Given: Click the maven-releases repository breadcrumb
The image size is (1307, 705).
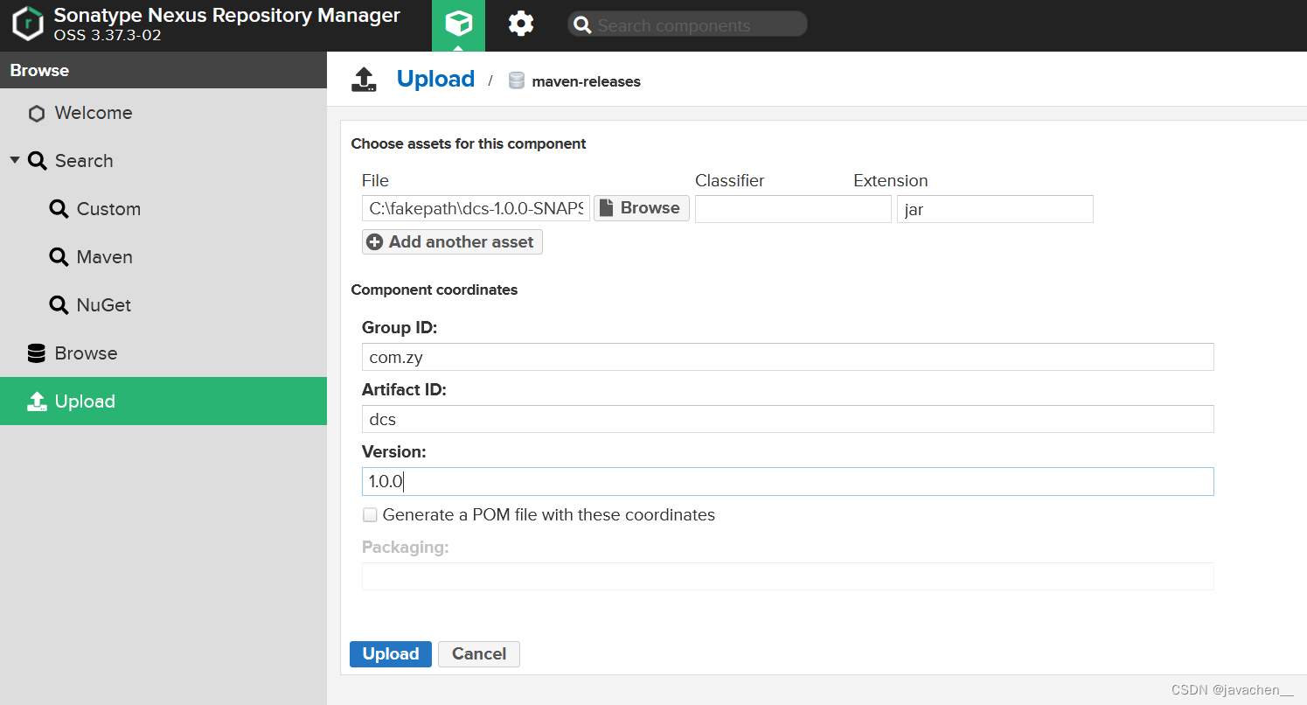Looking at the screenshot, I should [586, 81].
